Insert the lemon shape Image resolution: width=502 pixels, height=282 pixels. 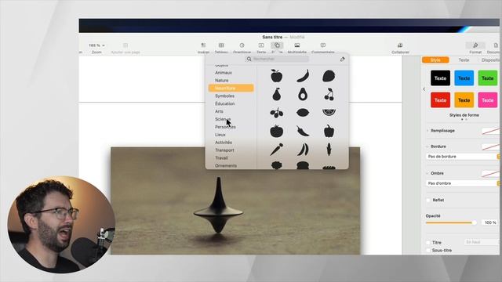click(x=303, y=113)
